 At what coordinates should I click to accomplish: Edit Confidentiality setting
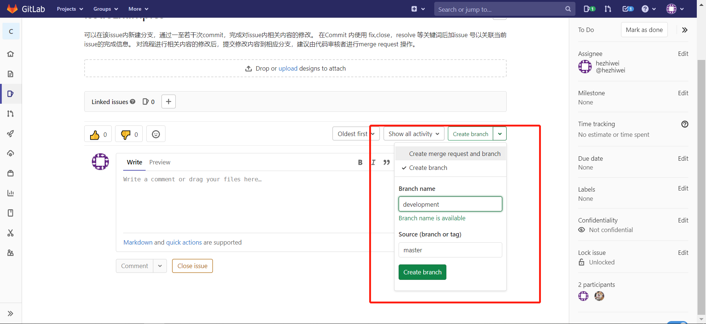click(x=683, y=220)
